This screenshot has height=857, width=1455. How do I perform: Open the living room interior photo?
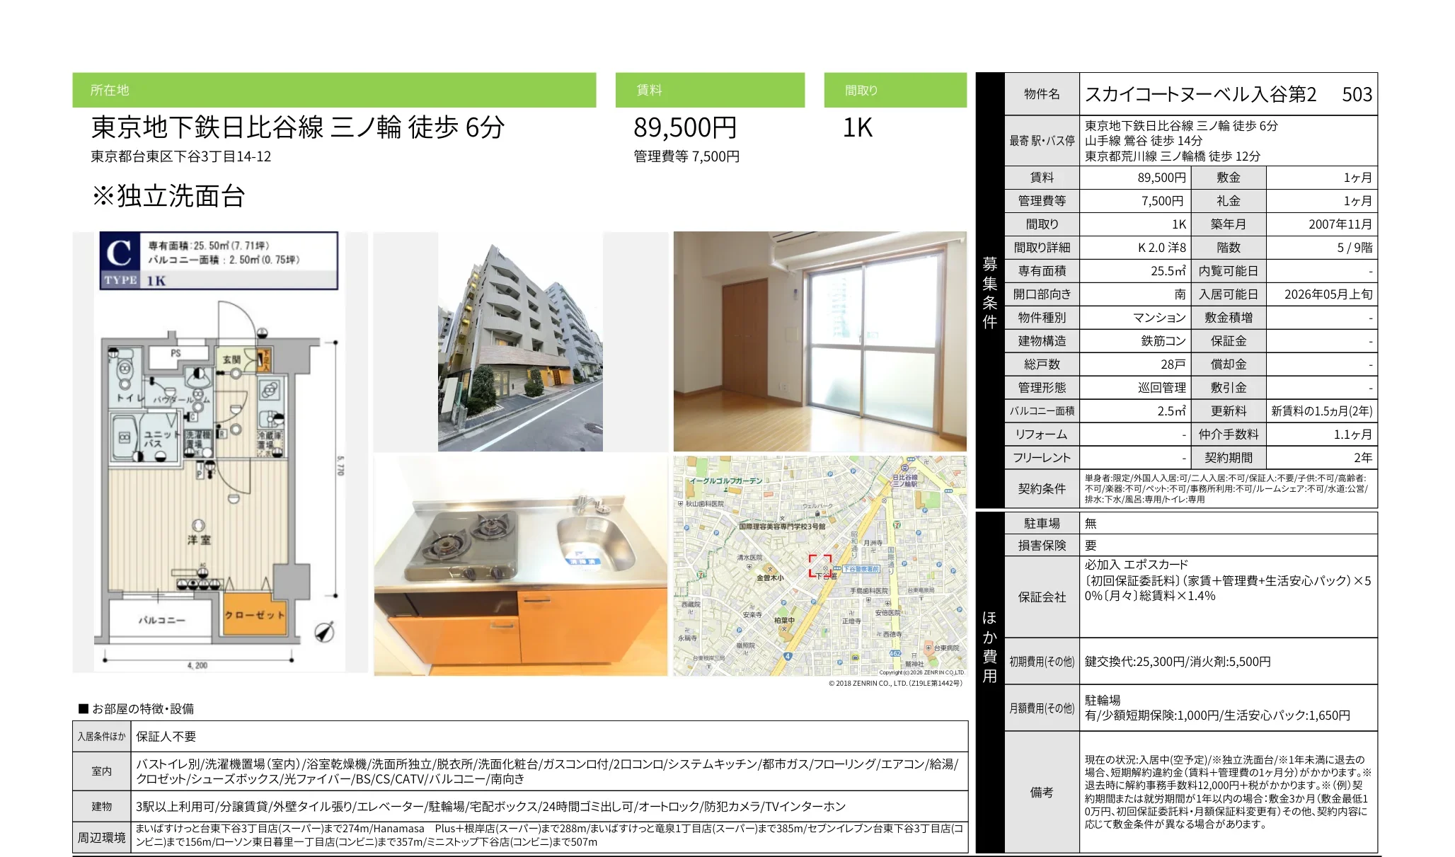click(819, 342)
